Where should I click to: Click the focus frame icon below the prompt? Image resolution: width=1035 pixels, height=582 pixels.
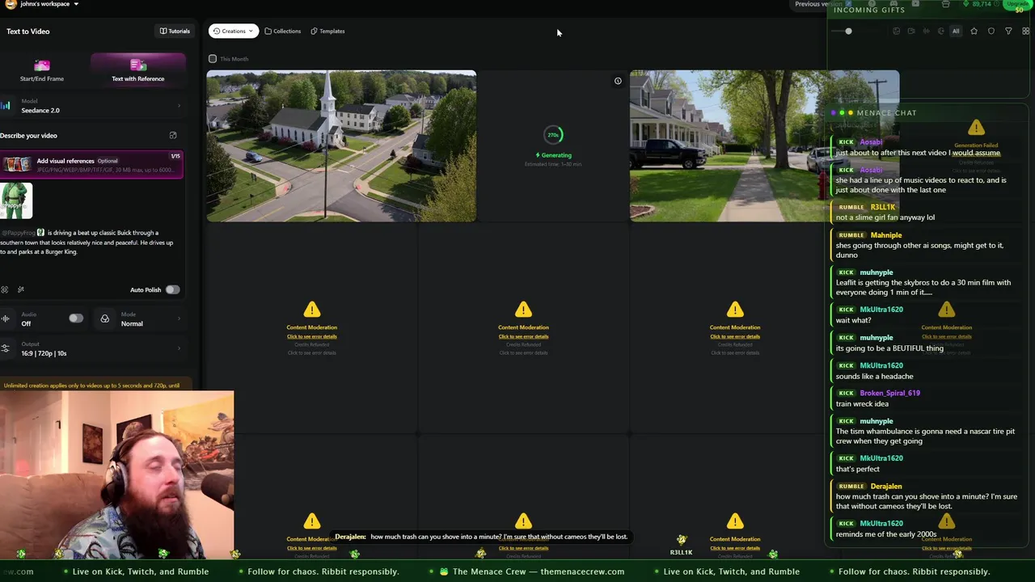pos(5,289)
